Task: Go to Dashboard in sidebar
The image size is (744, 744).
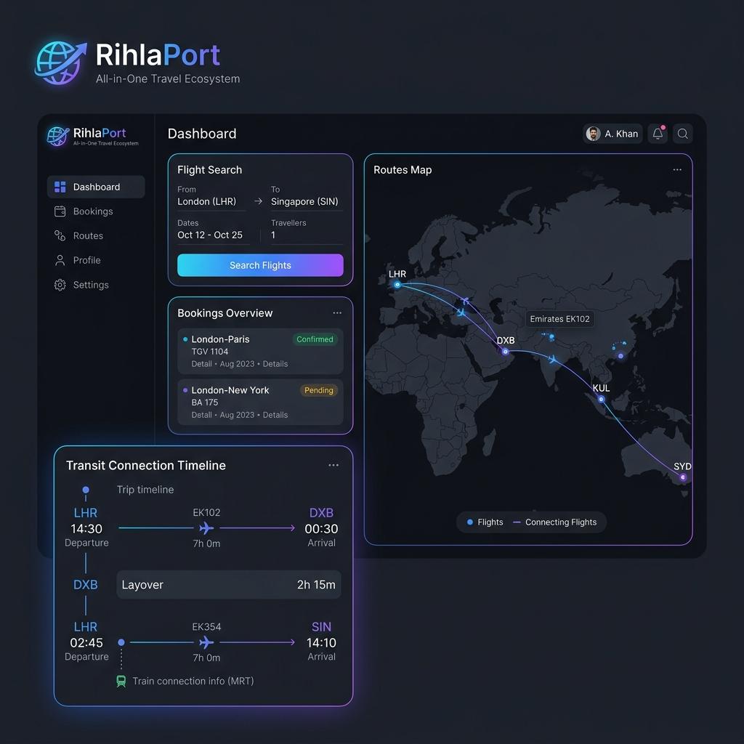Action: [x=96, y=187]
